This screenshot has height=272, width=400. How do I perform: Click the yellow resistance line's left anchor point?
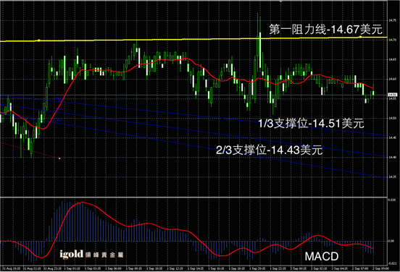(x=39, y=41)
